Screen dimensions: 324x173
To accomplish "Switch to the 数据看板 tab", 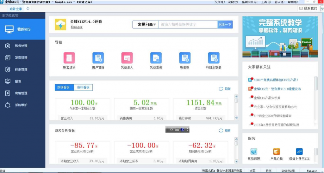I will point(64,87).
